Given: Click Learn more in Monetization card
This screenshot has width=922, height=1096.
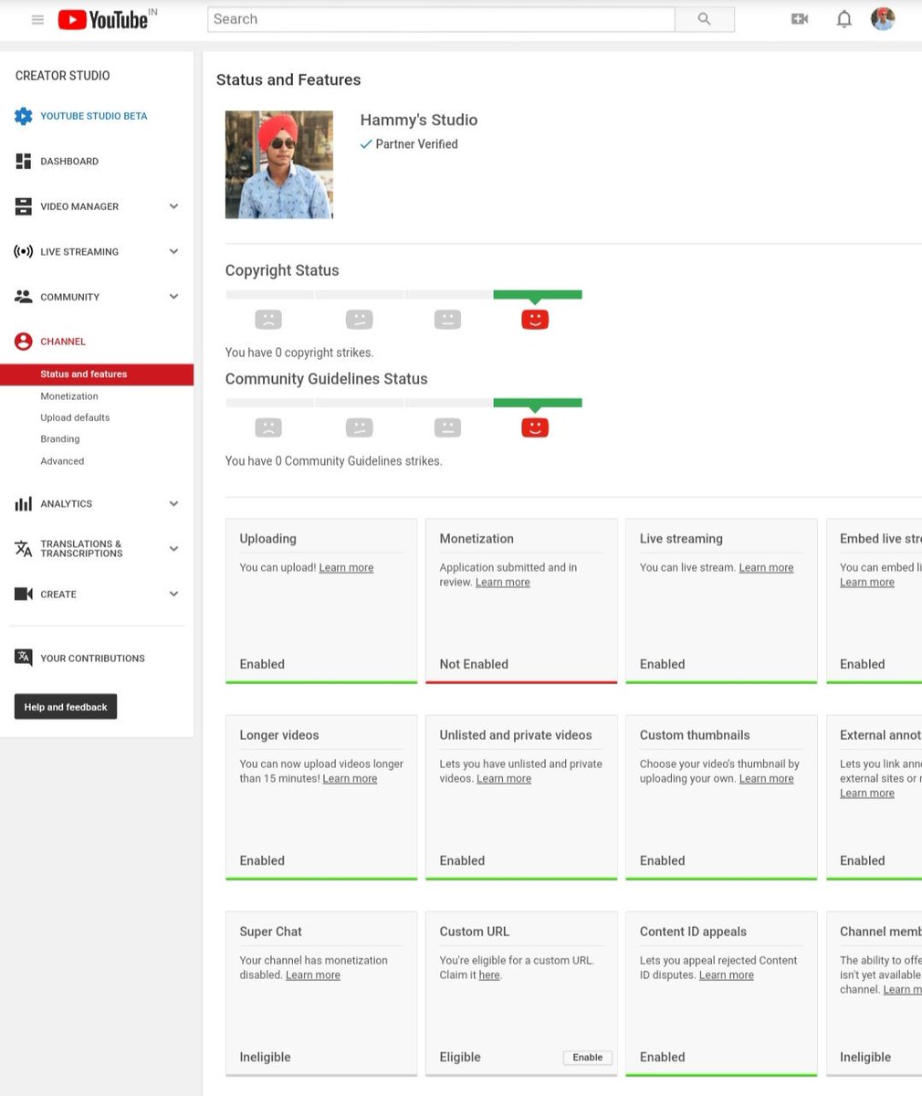Looking at the screenshot, I should tap(502, 583).
